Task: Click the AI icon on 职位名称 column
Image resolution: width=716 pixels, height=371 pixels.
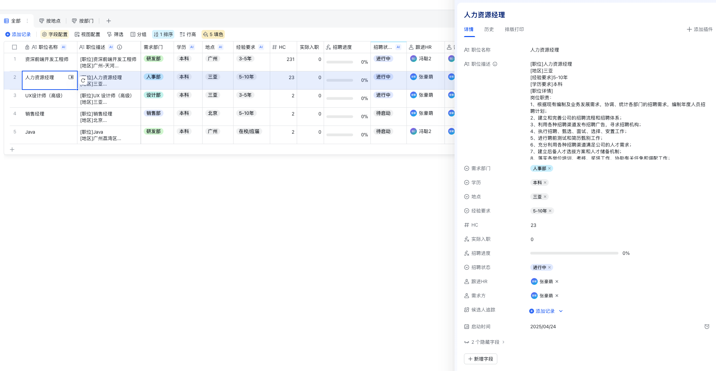Action: tap(63, 47)
